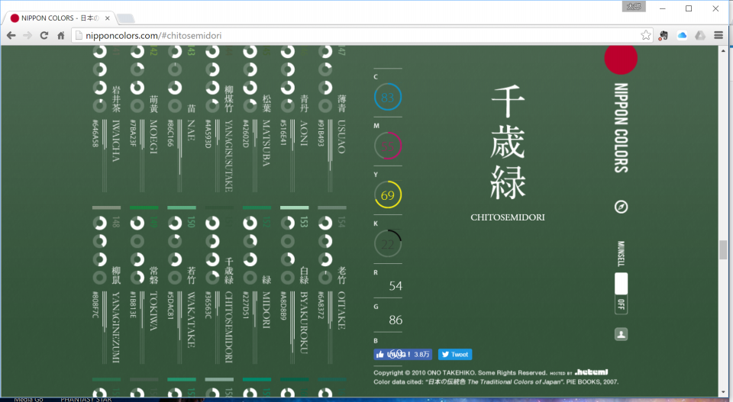Click the black K circle showing 22

(x=388, y=244)
